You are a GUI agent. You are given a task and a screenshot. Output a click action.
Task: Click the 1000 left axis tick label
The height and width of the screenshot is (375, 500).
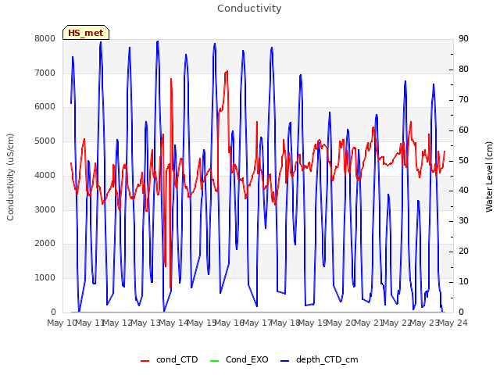coord(45,278)
